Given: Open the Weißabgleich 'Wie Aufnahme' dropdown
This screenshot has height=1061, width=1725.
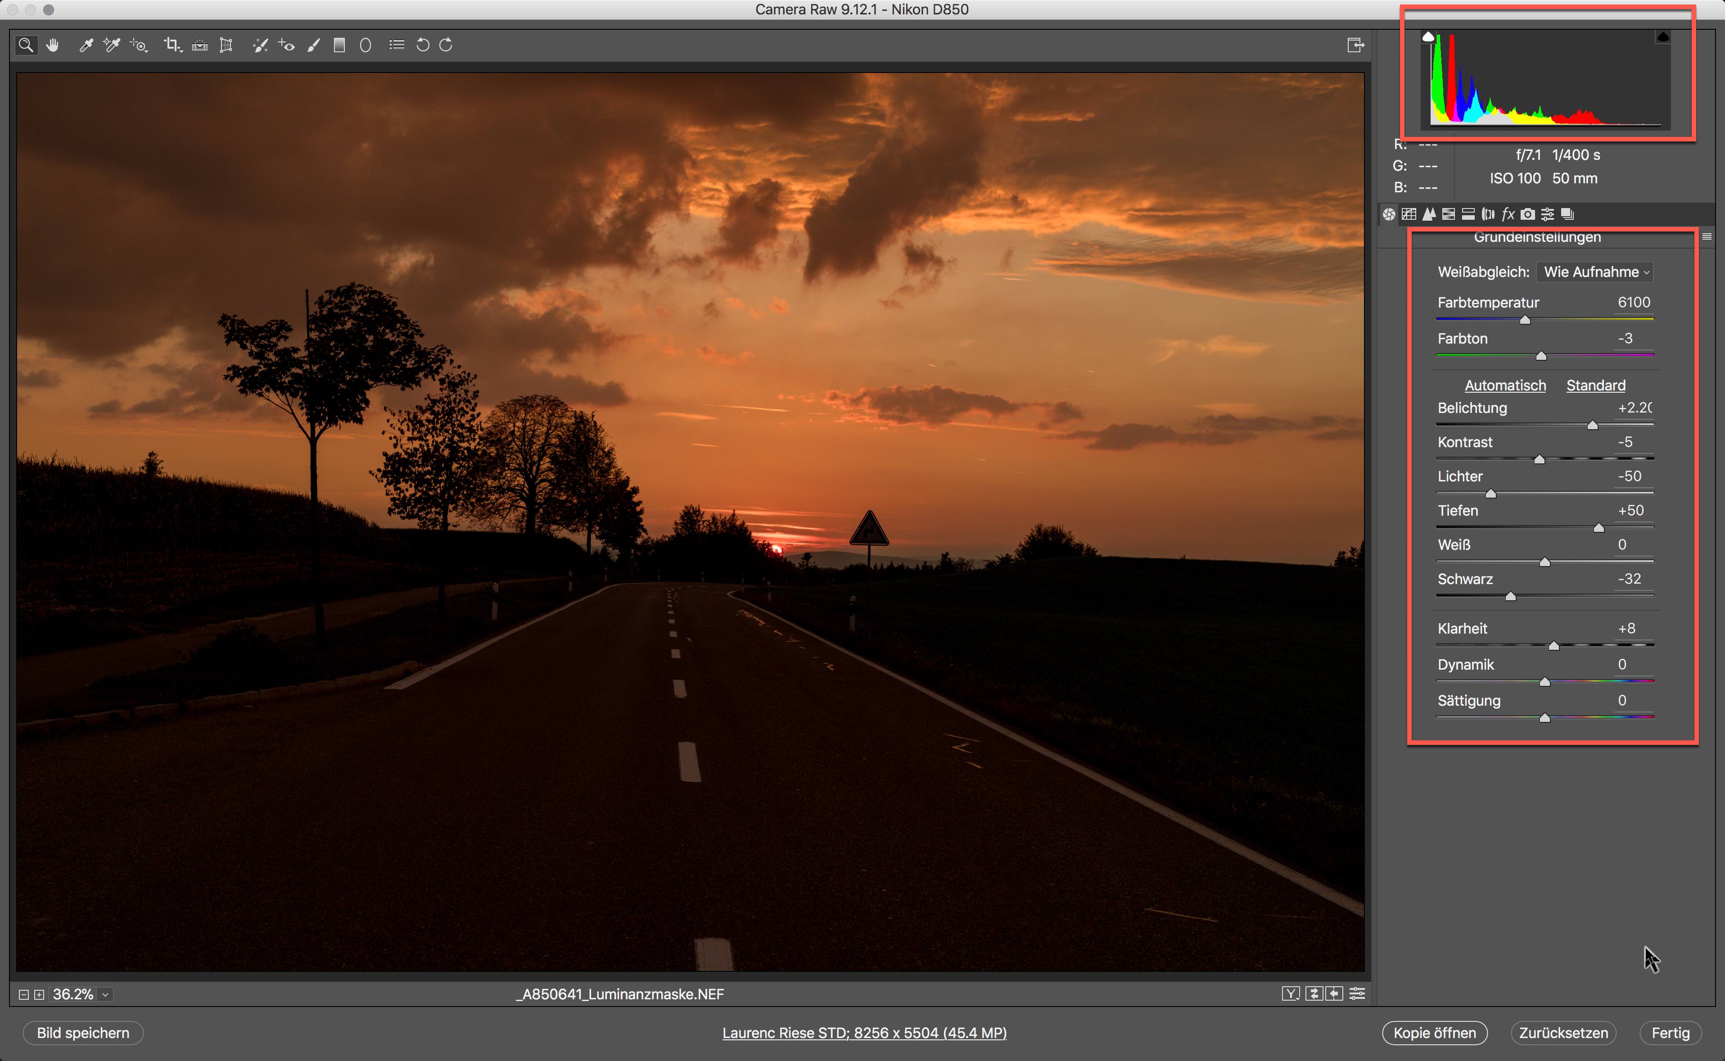Looking at the screenshot, I should pos(1595,272).
